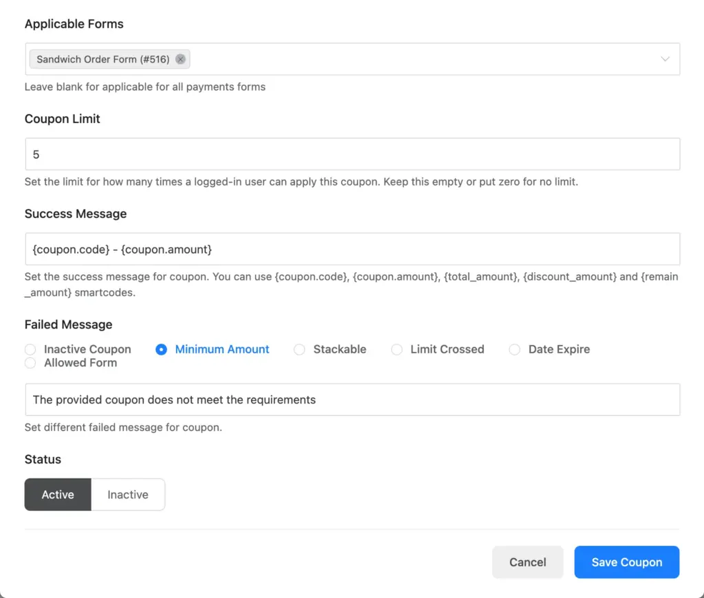Click inside the success message smartcode field

point(352,249)
